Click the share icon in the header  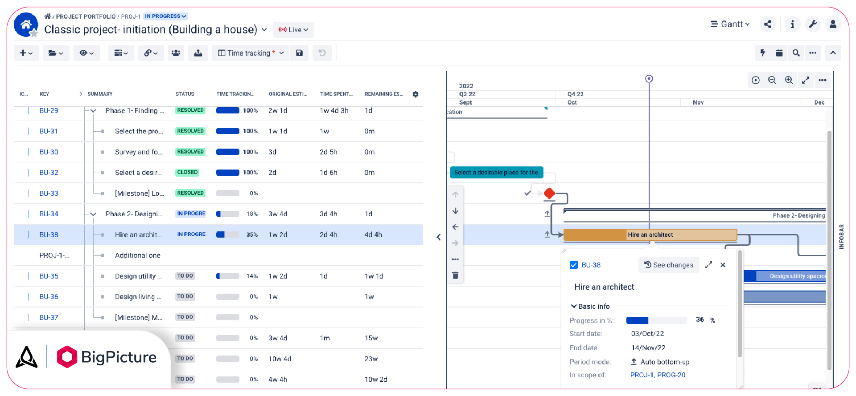[x=768, y=24]
